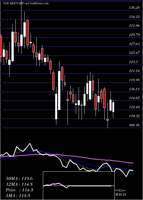Click the NSE REDTAPE chart title text
This screenshot has height=200, width=143.
tap(26, 3)
